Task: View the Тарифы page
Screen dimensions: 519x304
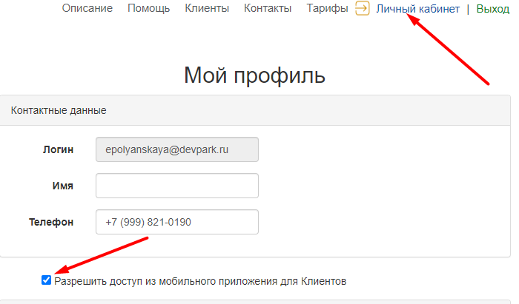Action: 327,8
